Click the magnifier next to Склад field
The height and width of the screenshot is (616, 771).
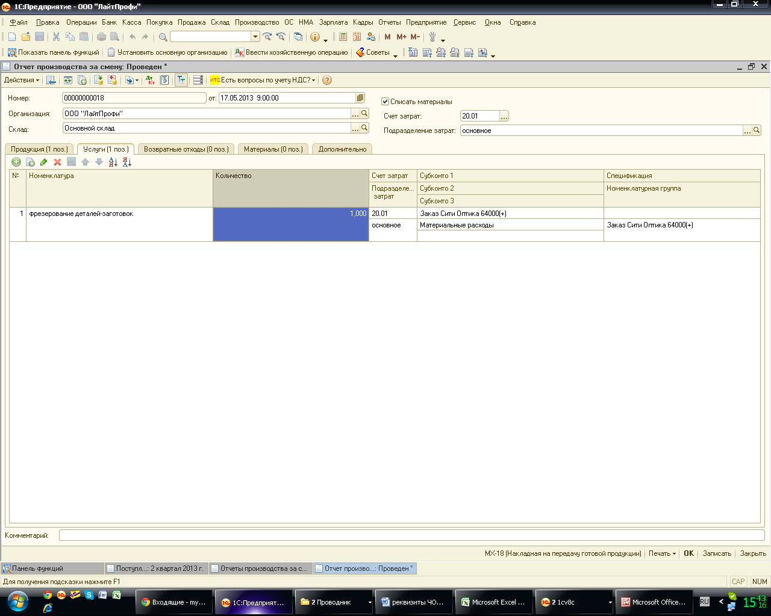(364, 128)
